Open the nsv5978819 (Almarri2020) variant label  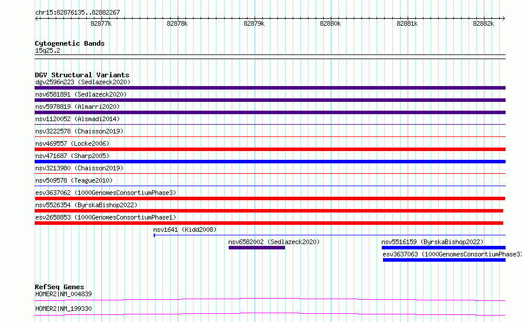tap(77, 107)
